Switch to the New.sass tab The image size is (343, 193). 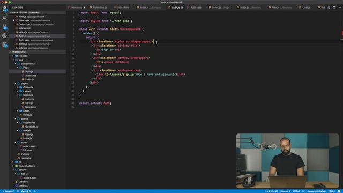(77, 8)
